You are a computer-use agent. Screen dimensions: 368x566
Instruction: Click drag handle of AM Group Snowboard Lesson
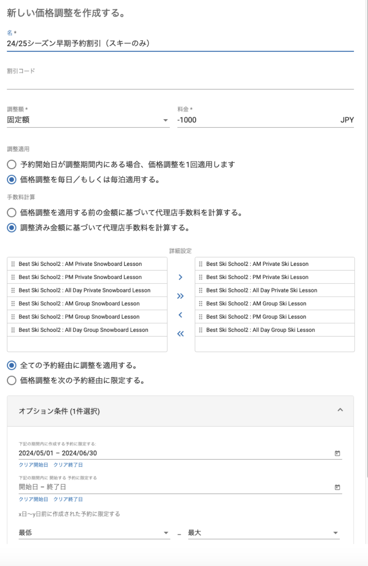tap(13, 303)
